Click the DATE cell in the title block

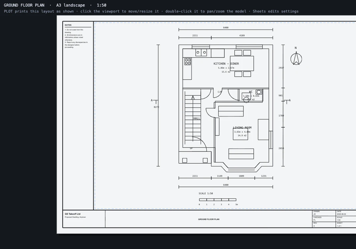click(346, 213)
